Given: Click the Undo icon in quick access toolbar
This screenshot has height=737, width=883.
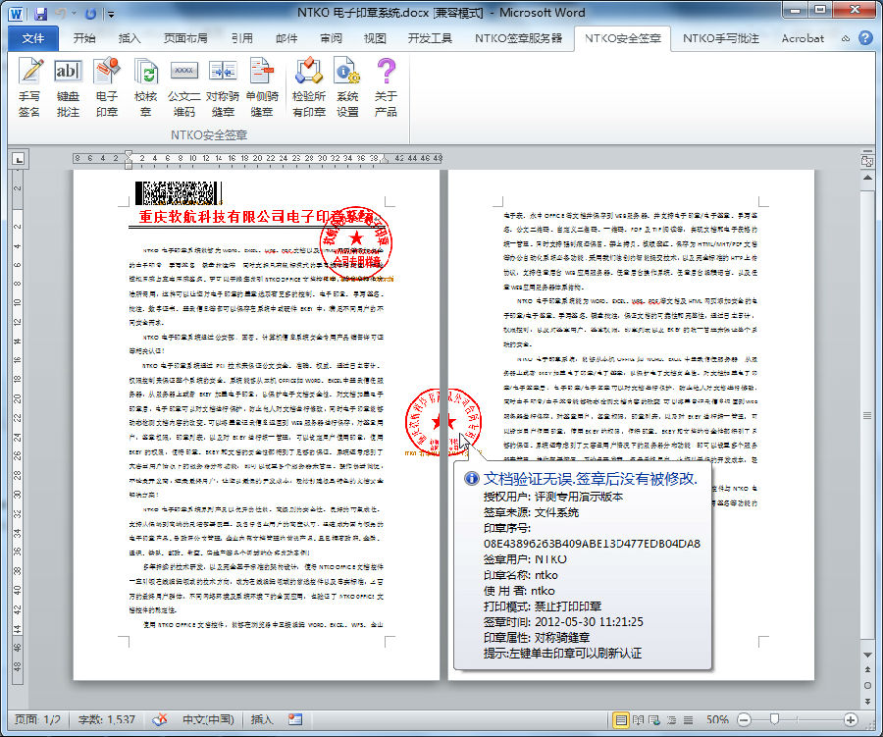Looking at the screenshot, I should point(60,14).
